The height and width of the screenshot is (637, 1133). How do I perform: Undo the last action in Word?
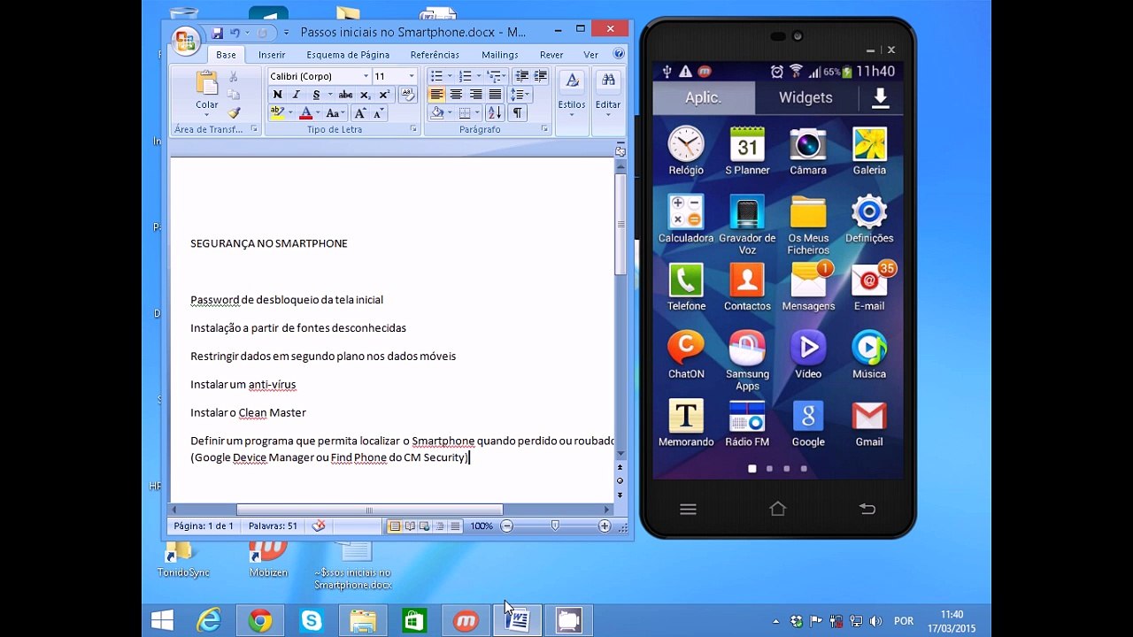235,33
